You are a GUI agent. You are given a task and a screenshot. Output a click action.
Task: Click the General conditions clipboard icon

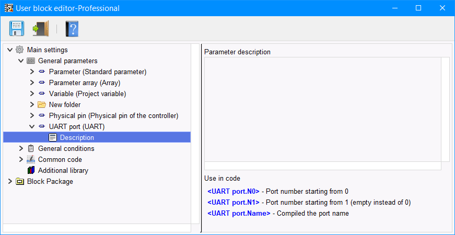(x=31, y=149)
